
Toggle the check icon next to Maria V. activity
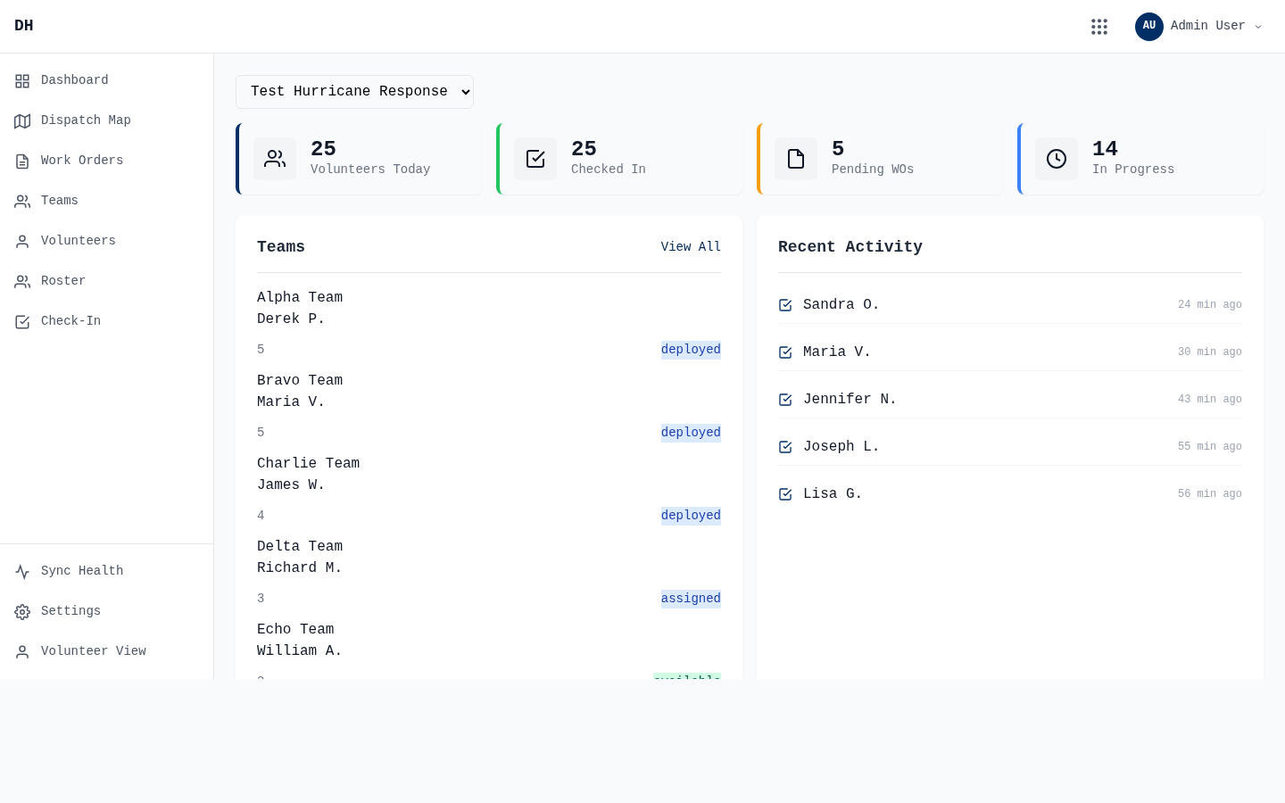785,352
